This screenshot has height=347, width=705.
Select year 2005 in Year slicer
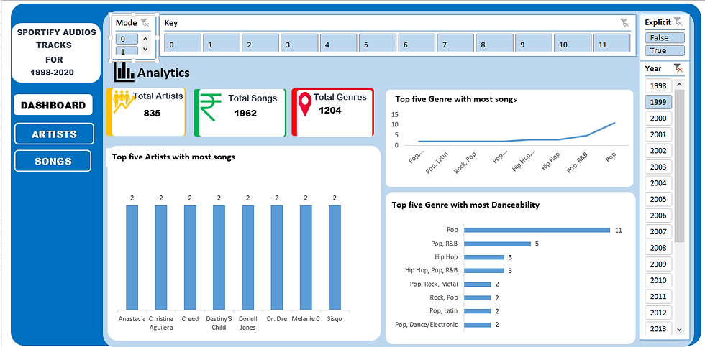[658, 199]
